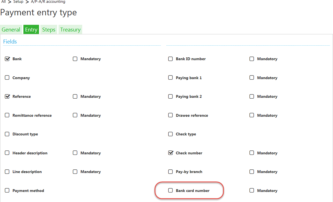Enable the Company field checkbox
Screen dimensions: 333x202
click(x=7, y=78)
